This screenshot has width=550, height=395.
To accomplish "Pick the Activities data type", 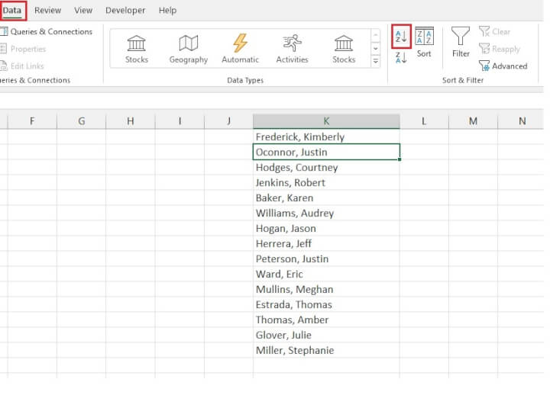I will click(292, 48).
